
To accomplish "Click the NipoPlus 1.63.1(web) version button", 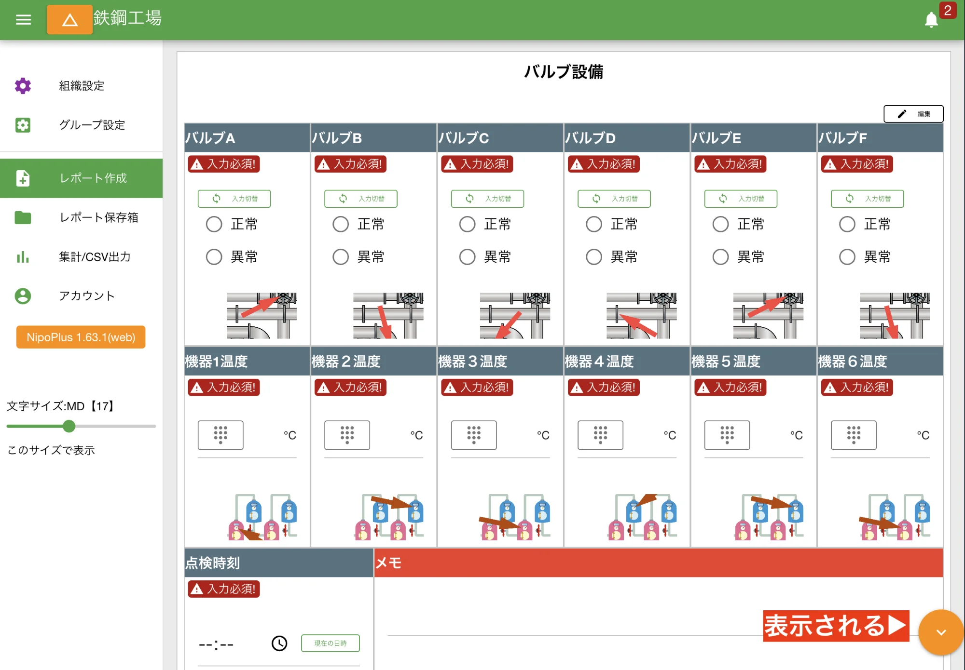I will click(81, 337).
